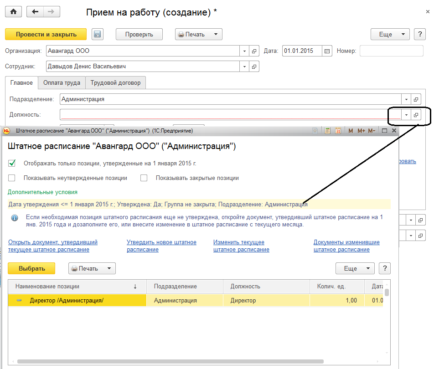This screenshot has width=434, height=369.
Task: Select the Директор /Администрация/ row
Action: 77,300
